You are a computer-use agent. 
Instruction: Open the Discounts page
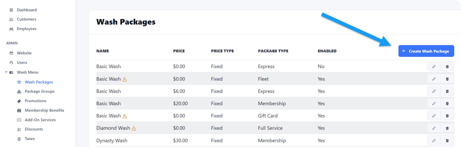(34, 129)
